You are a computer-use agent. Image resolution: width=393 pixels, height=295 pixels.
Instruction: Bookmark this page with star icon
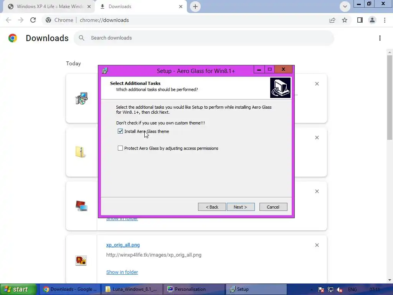345,20
